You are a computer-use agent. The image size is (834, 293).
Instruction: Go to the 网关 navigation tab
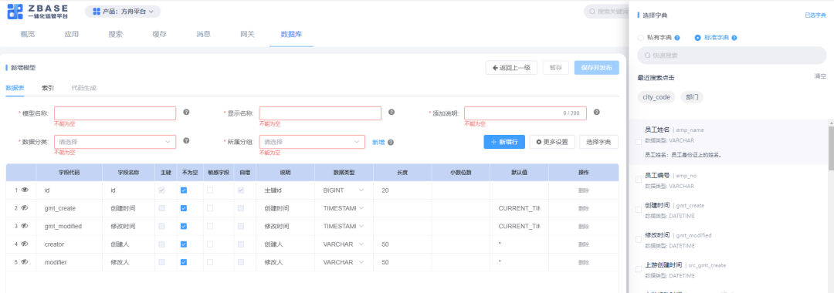click(247, 35)
